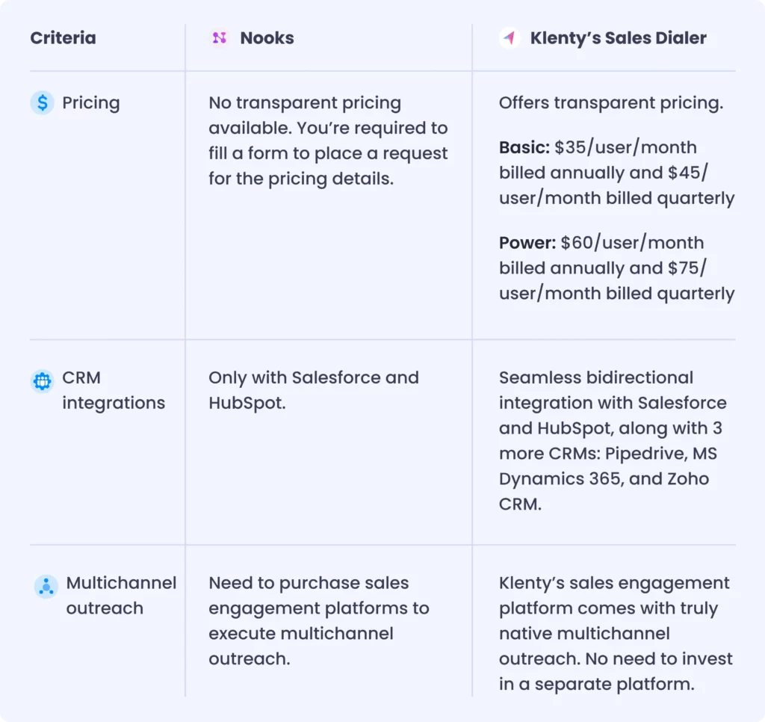The height and width of the screenshot is (722, 765).
Task: Click the Pricing row label
Action: pyautogui.click(x=90, y=103)
